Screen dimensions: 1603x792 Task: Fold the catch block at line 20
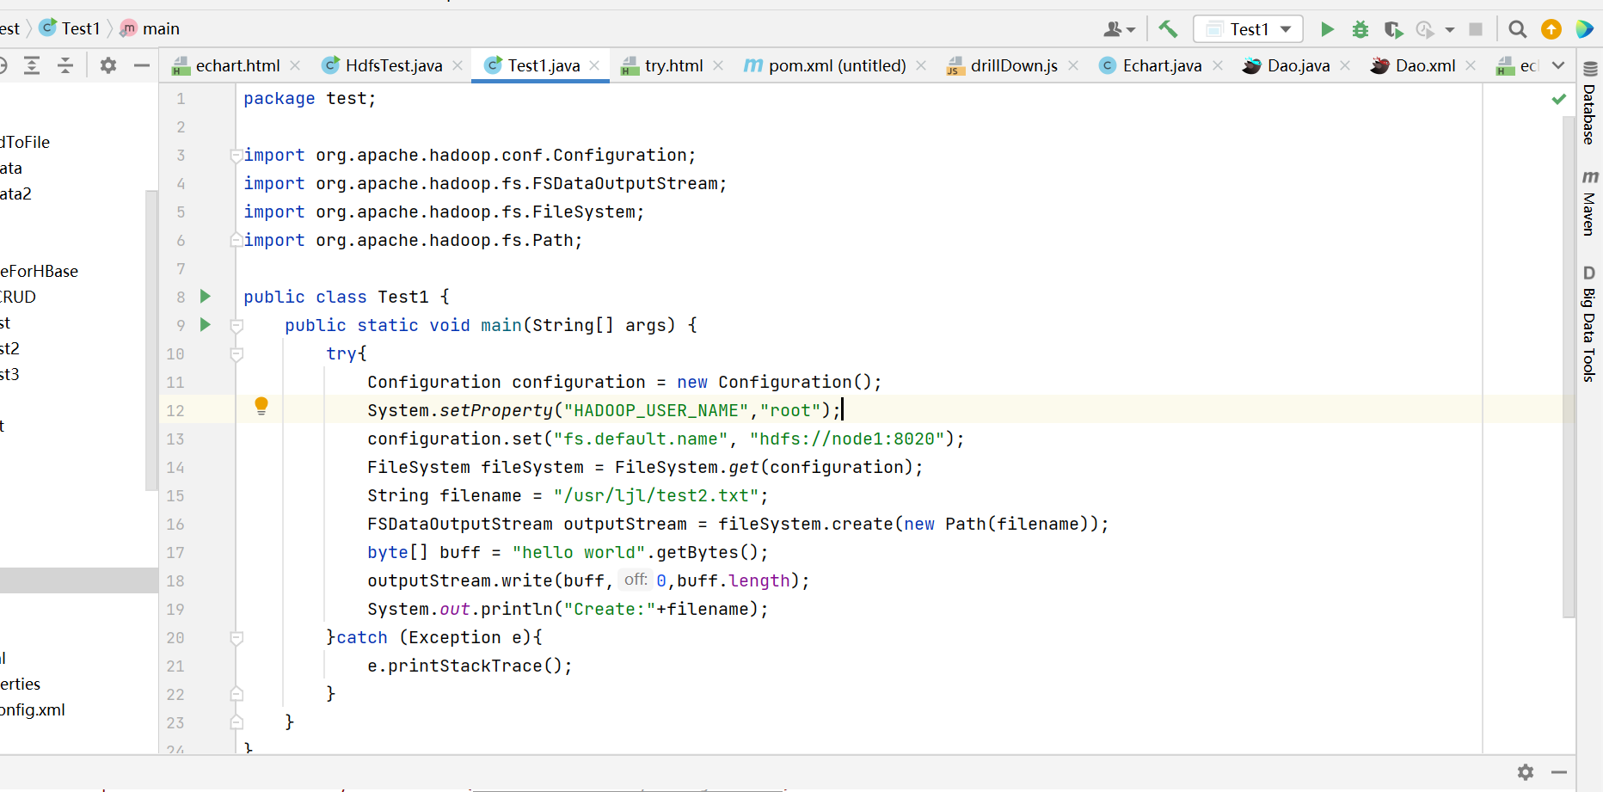point(236,638)
